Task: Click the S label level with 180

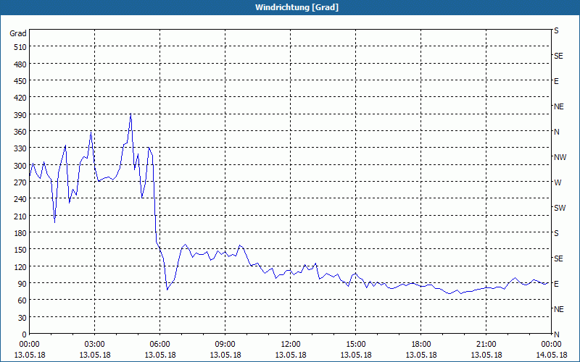Action: (x=556, y=233)
